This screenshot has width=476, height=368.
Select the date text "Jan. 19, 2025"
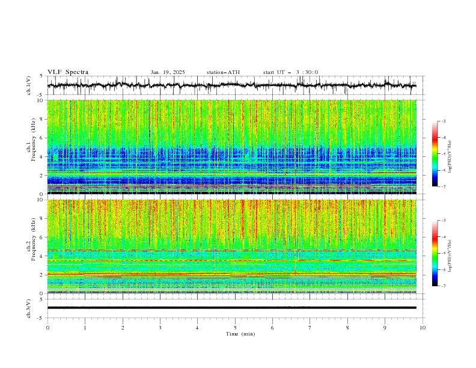(x=168, y=72)
